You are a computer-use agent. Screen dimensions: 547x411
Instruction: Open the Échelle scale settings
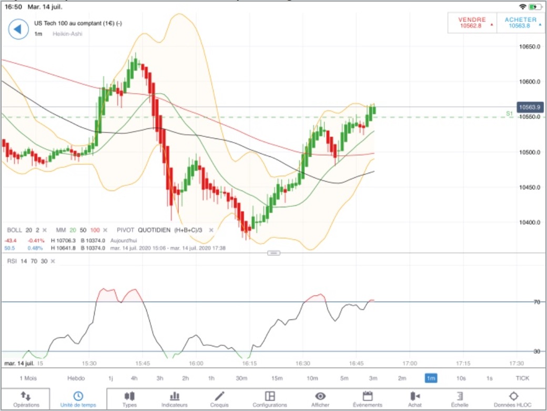click(x=460, y=399)
